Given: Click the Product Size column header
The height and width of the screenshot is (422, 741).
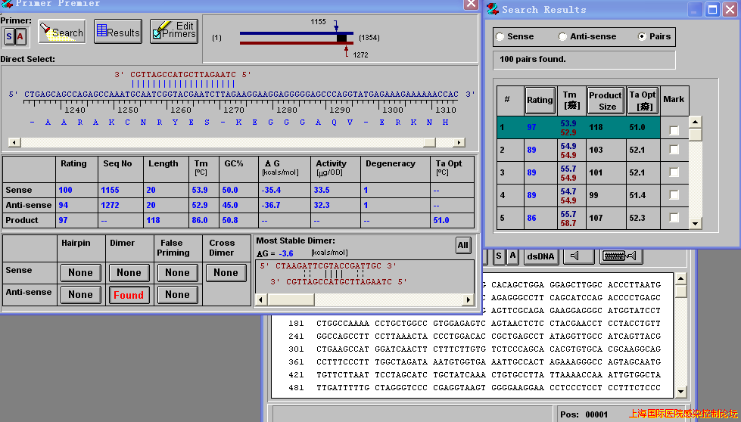Looking at the screenshot, I should 605,101.
